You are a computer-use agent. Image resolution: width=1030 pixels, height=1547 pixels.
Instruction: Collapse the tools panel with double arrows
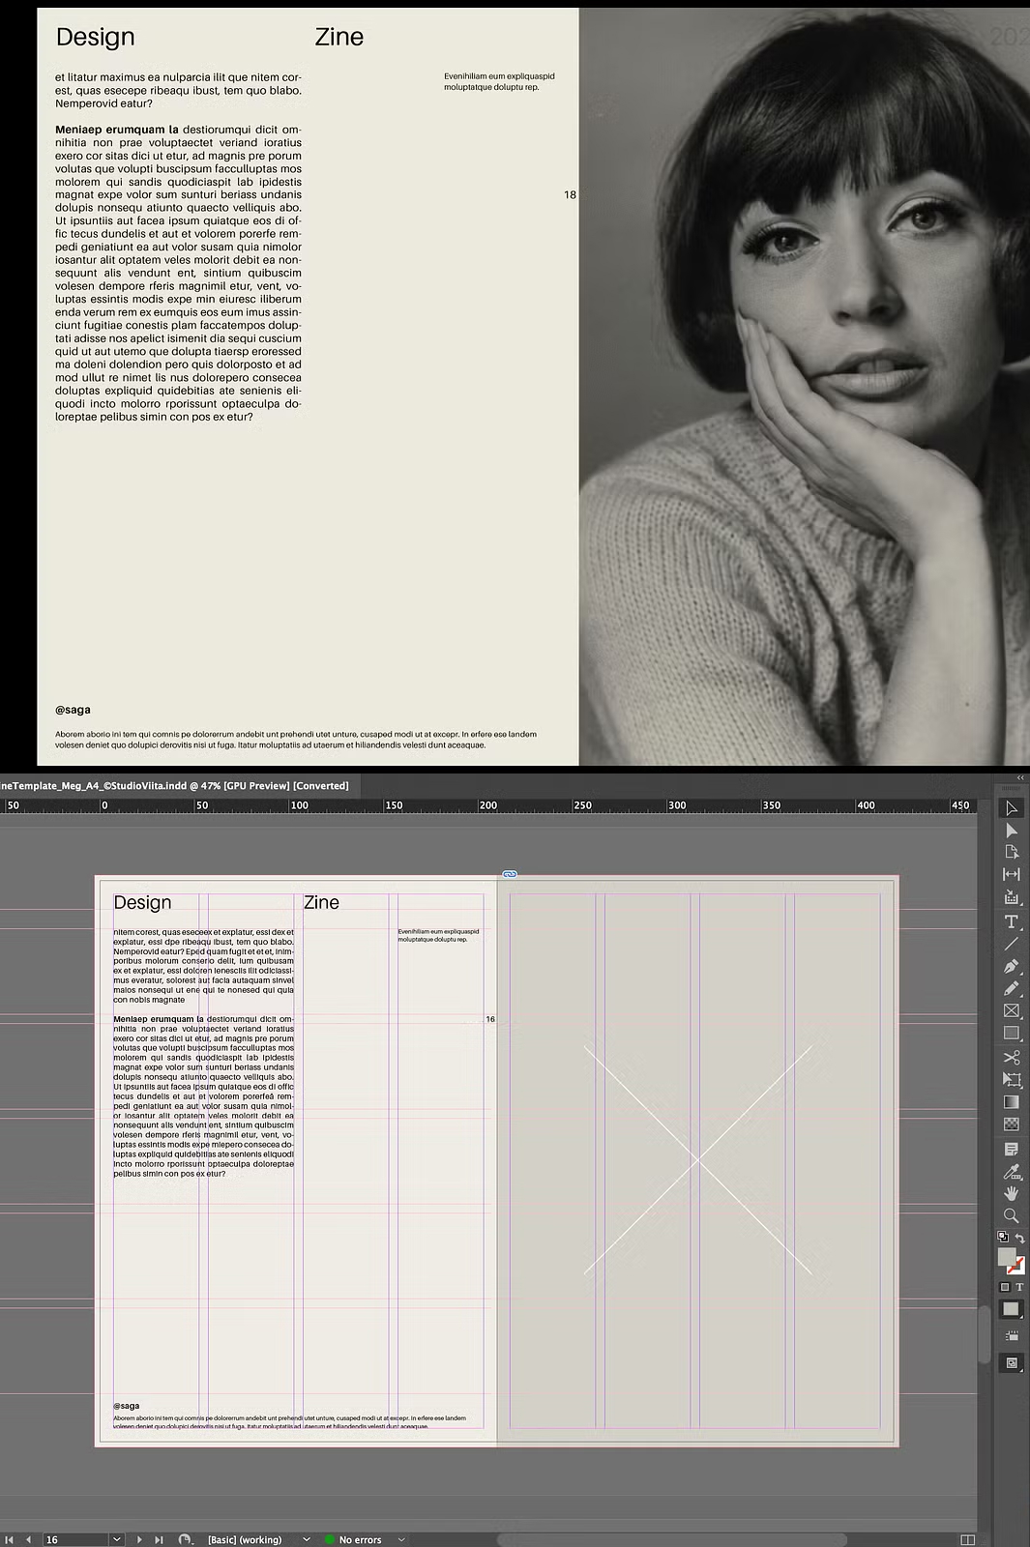(1019, 777)
